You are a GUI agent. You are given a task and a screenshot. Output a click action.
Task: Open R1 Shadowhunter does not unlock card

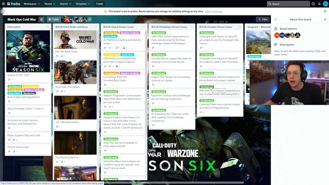172,118
